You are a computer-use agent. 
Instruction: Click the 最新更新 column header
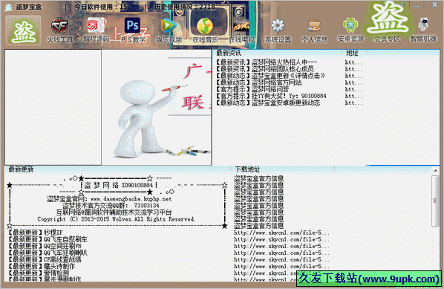[118, 169]
